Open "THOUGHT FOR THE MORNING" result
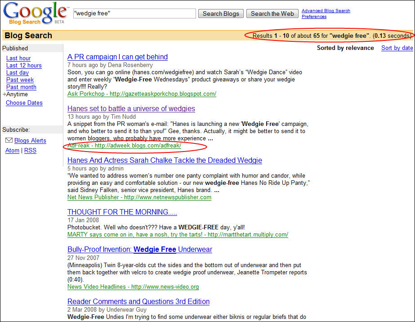This screenshot has height=322, width=415. click(x=122, y=212)
